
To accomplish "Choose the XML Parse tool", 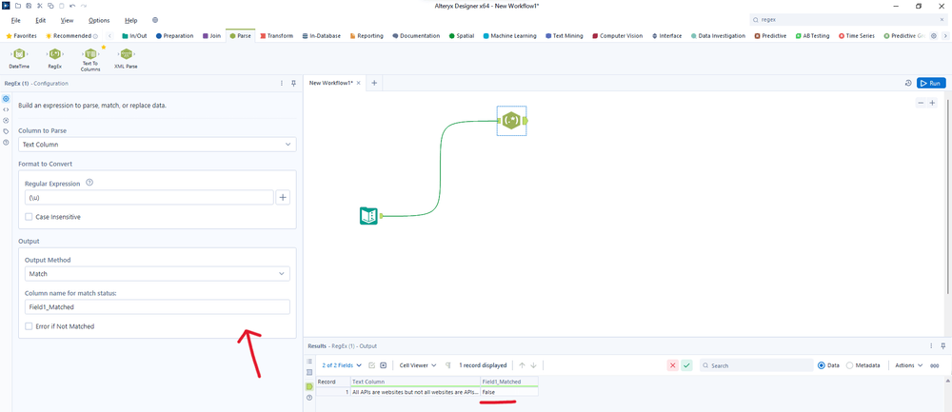I will tap(126, 58).
